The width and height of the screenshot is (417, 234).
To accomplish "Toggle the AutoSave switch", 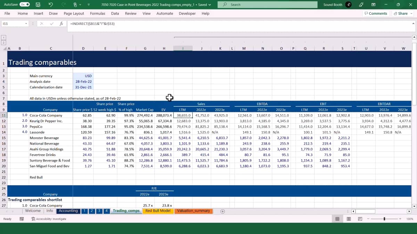I will [24, 5].
